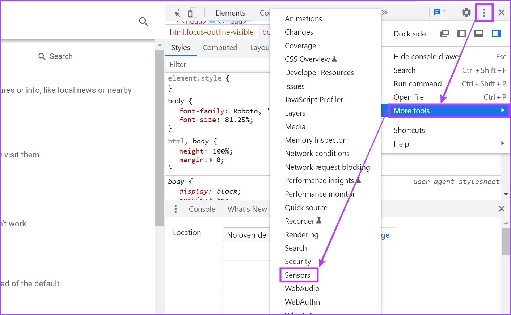Viewport: 511px width, 315px height.
Task: Open Sensors from the More tools menu
Action: tap(298, 275)
